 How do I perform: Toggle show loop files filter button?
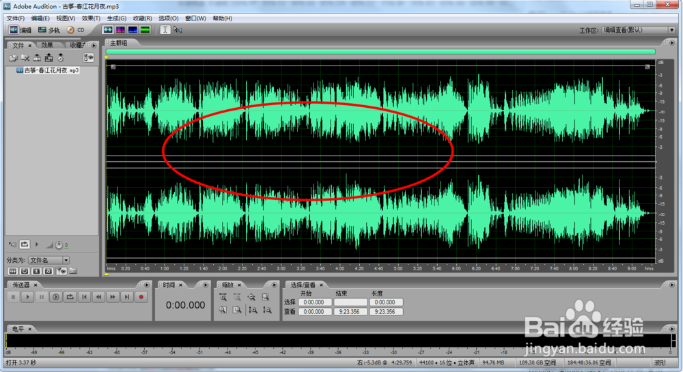click(25, 271)
